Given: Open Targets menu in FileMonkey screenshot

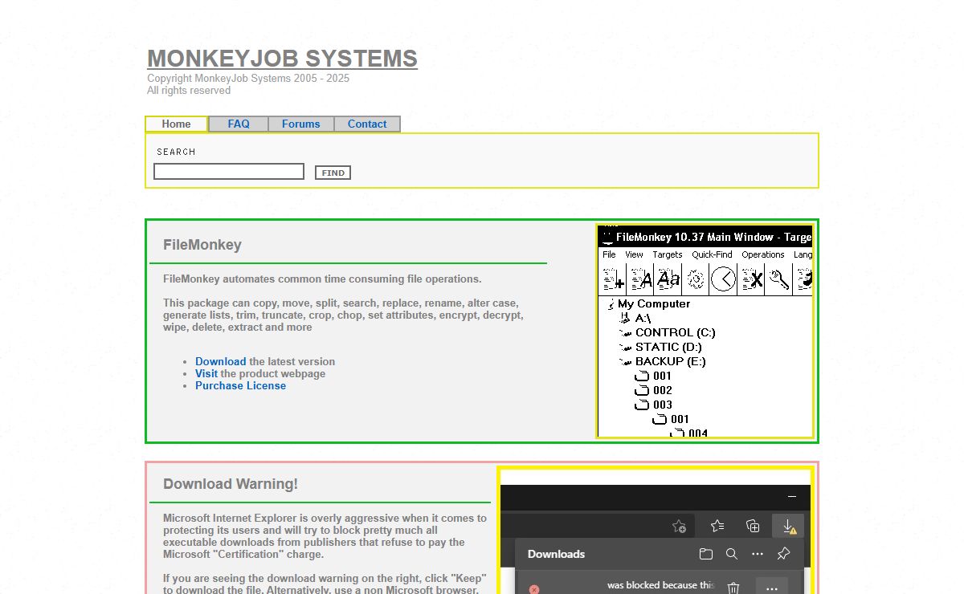Looking at the screenshot, I should tap(667, 254).
